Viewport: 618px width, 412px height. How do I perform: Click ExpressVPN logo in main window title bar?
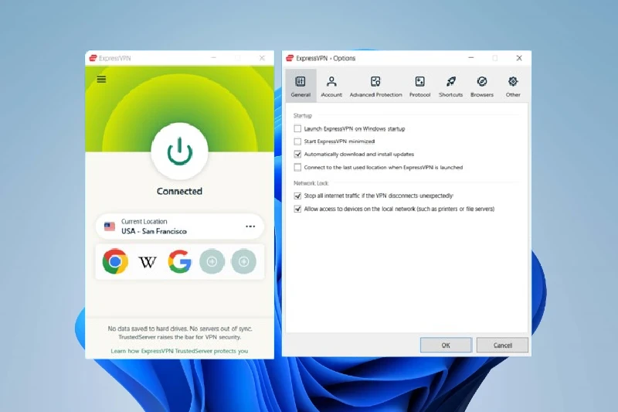pyautogui.click(x=93, y=58)
